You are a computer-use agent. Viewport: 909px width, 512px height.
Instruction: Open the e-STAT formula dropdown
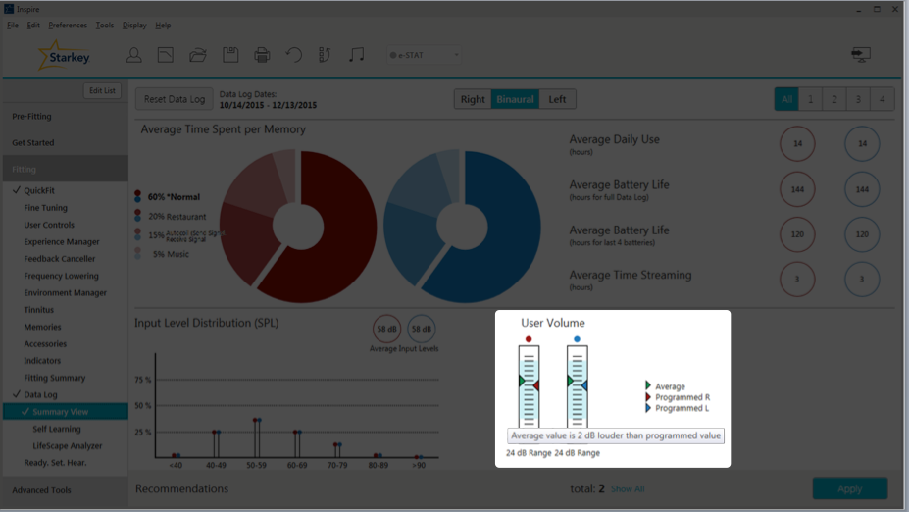click(x=425, y=55)
